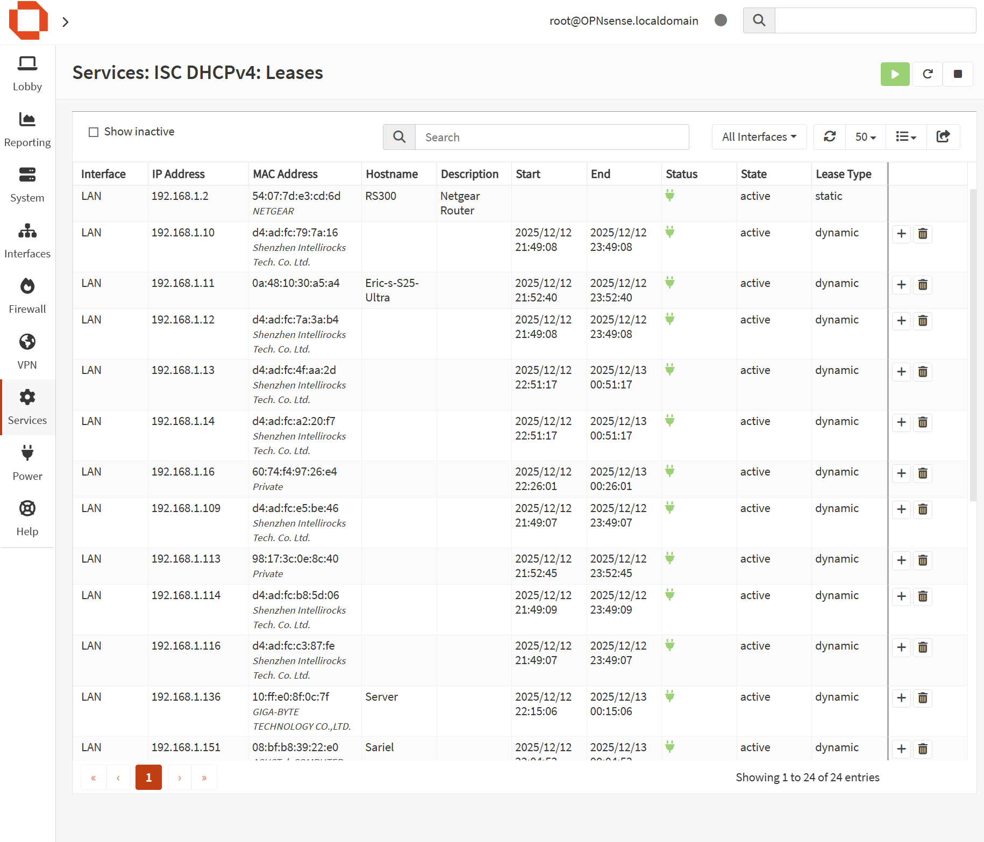
Task: Open the VPN menu in sidebar
Action: pyautogui.click(x=27, y=351)
